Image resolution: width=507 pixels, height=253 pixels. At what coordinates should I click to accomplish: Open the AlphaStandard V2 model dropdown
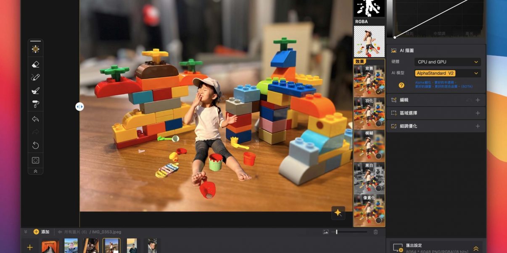(x=447, y=73)
